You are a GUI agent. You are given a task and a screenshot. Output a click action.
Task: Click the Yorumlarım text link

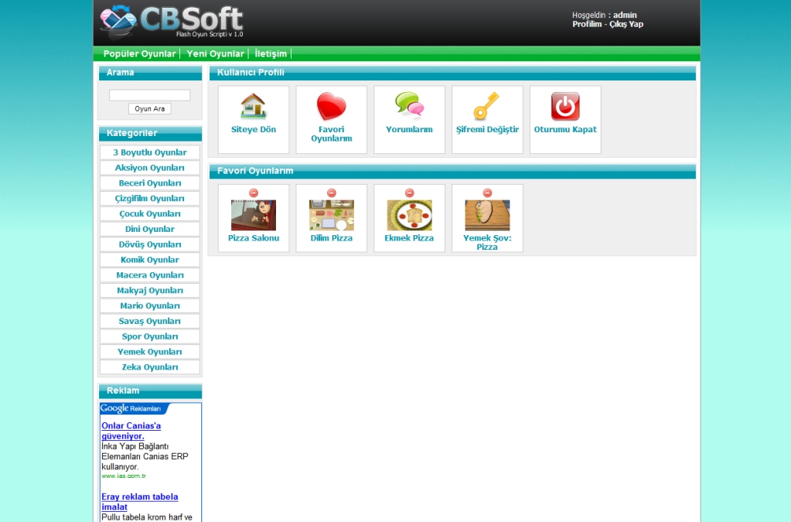409,130
